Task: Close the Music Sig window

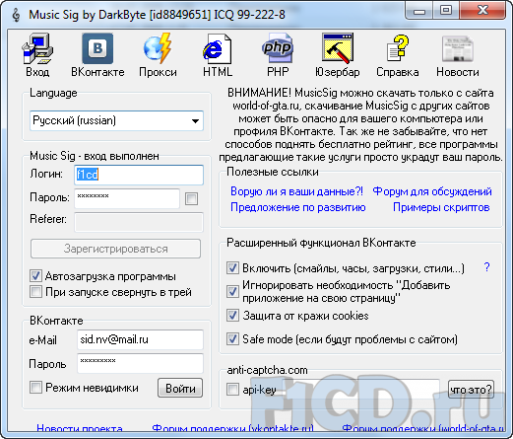Action: click(x=482, y=11)
